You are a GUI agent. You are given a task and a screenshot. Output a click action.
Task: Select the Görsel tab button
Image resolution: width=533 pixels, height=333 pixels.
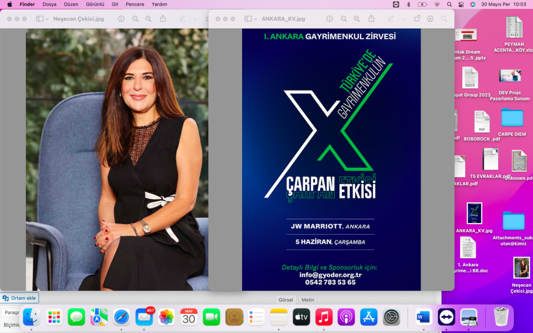point(286,300)
